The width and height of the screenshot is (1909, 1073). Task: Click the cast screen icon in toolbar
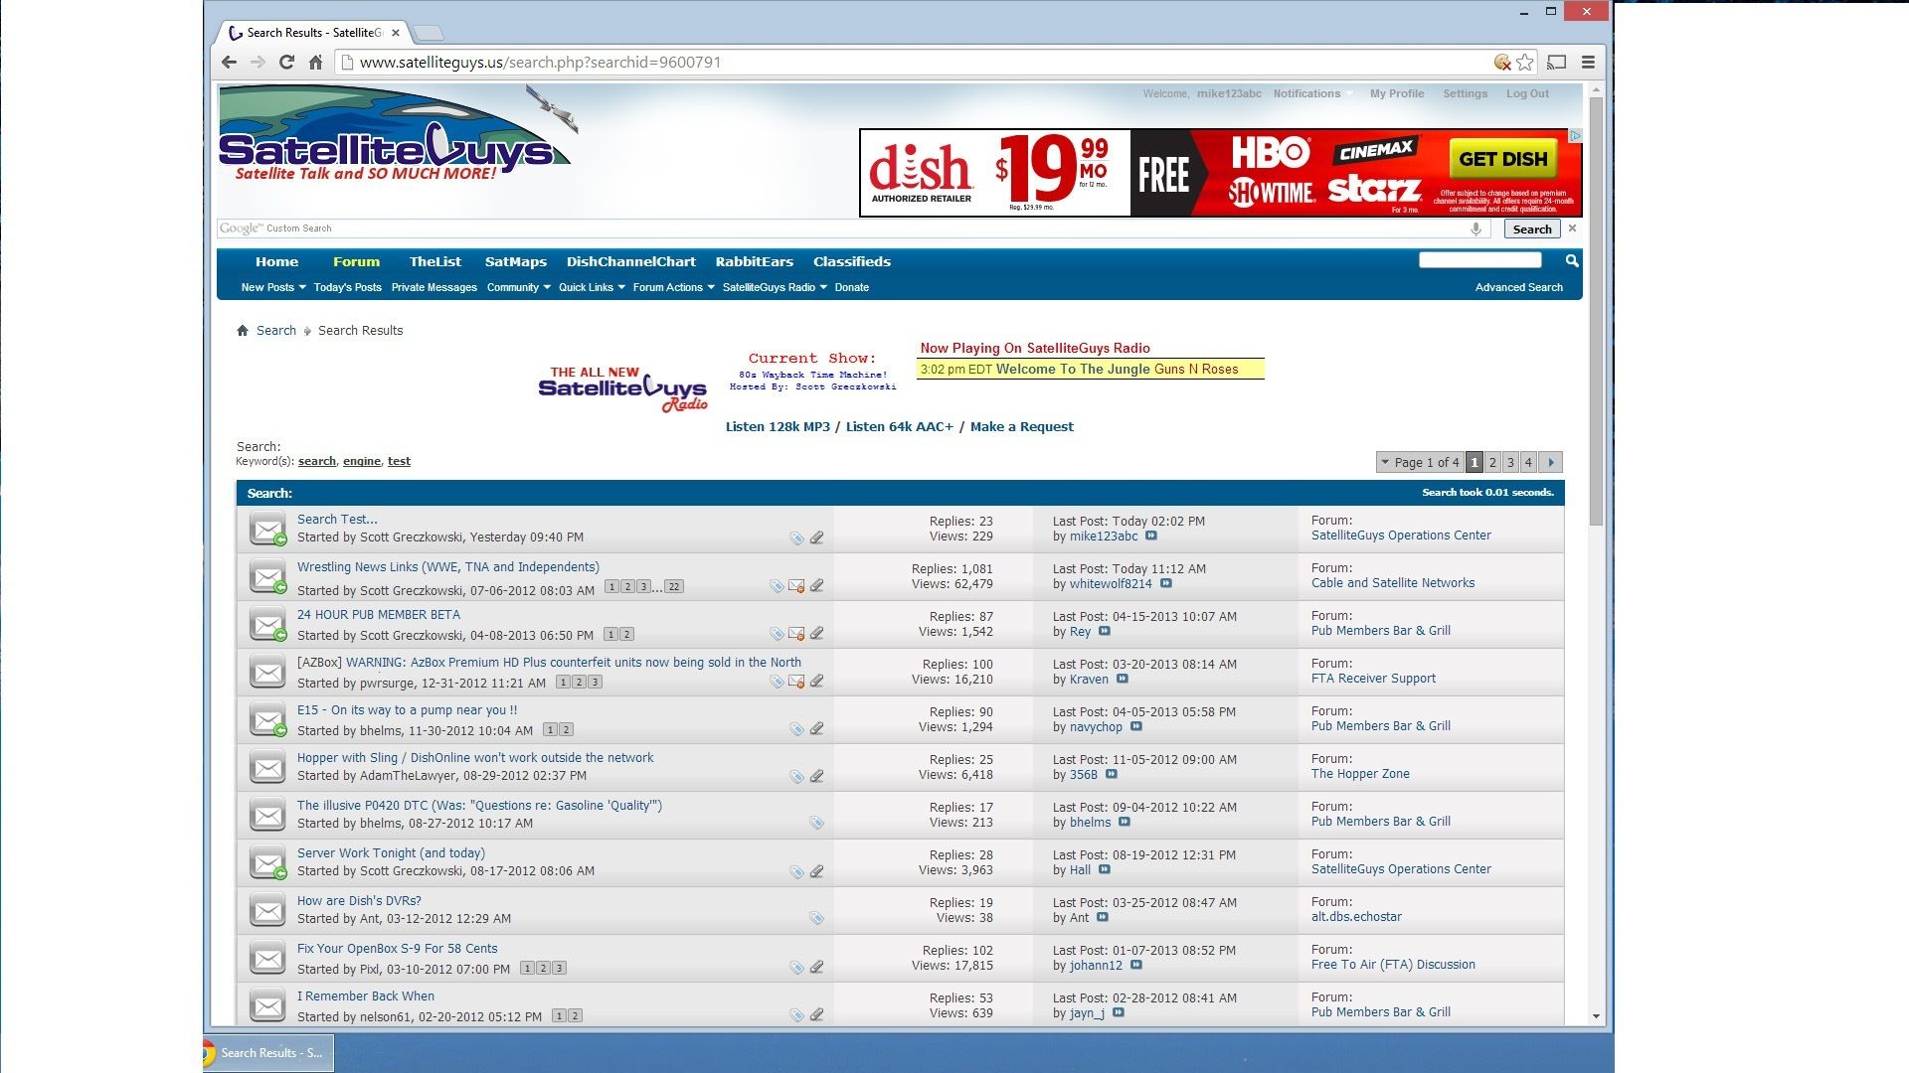tap(1557, 62)
